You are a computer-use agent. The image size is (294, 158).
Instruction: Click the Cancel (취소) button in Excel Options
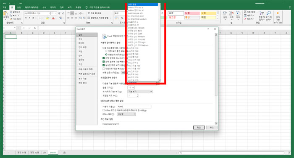212,127
